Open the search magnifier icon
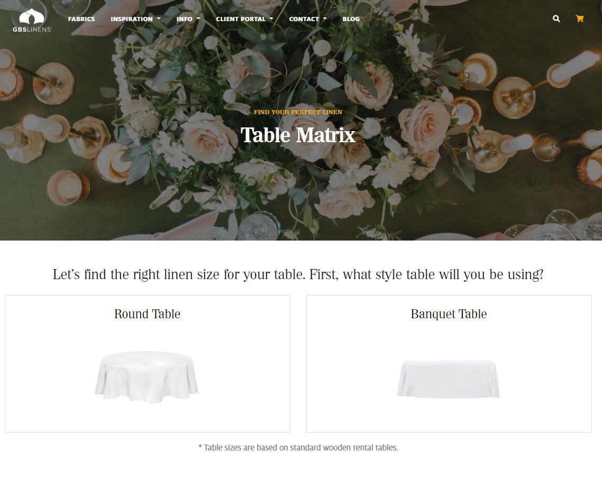 coord(556,19)
